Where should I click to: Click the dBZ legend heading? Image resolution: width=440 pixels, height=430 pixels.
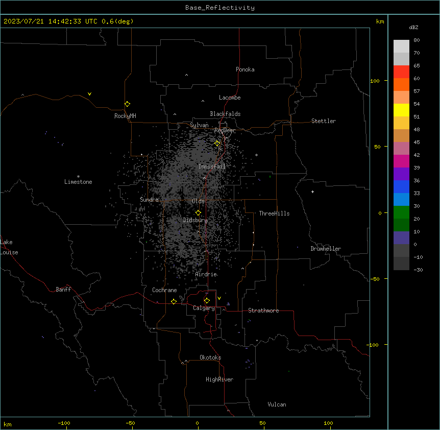pyautogui.click(x=413, y=27)
